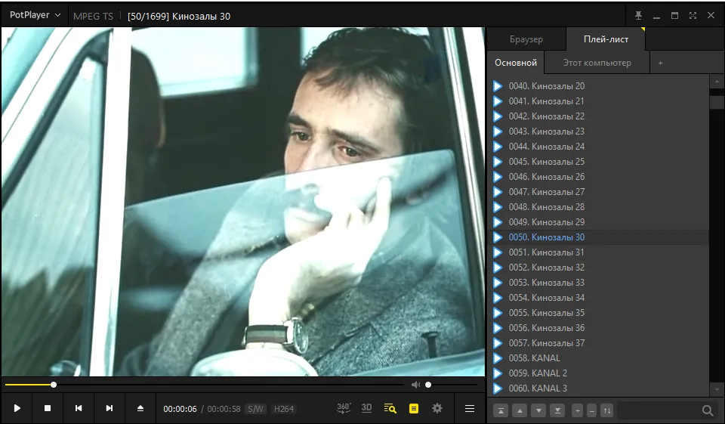
Task: Toggle S/W decoder indicator
Action: pyautogui.click(x=255, y=409)
